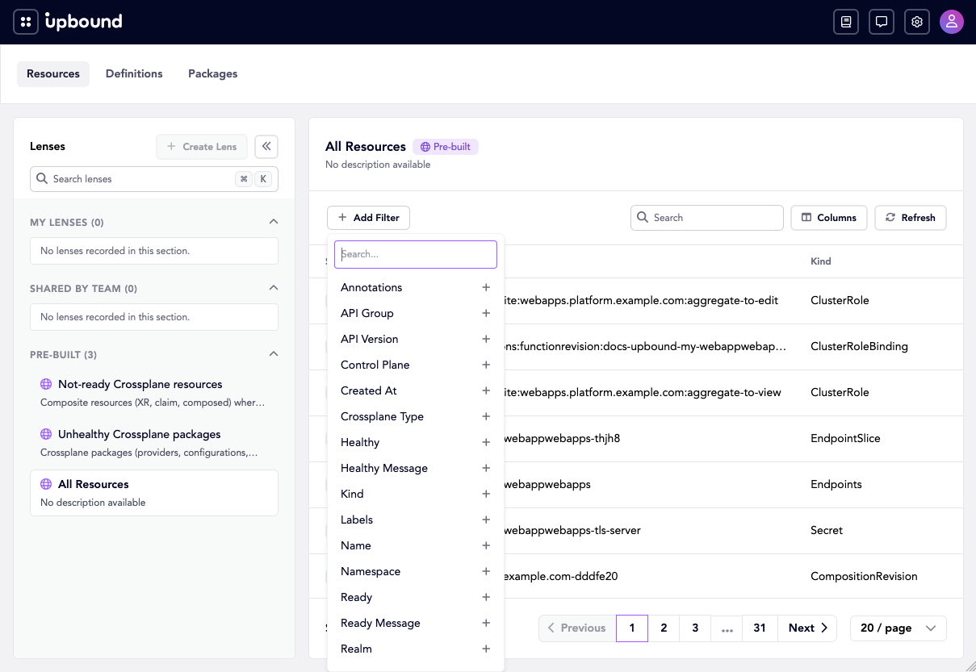Focus the filter search field
The width and height of the screenshot is (976, 672).
tap(416, 254)
